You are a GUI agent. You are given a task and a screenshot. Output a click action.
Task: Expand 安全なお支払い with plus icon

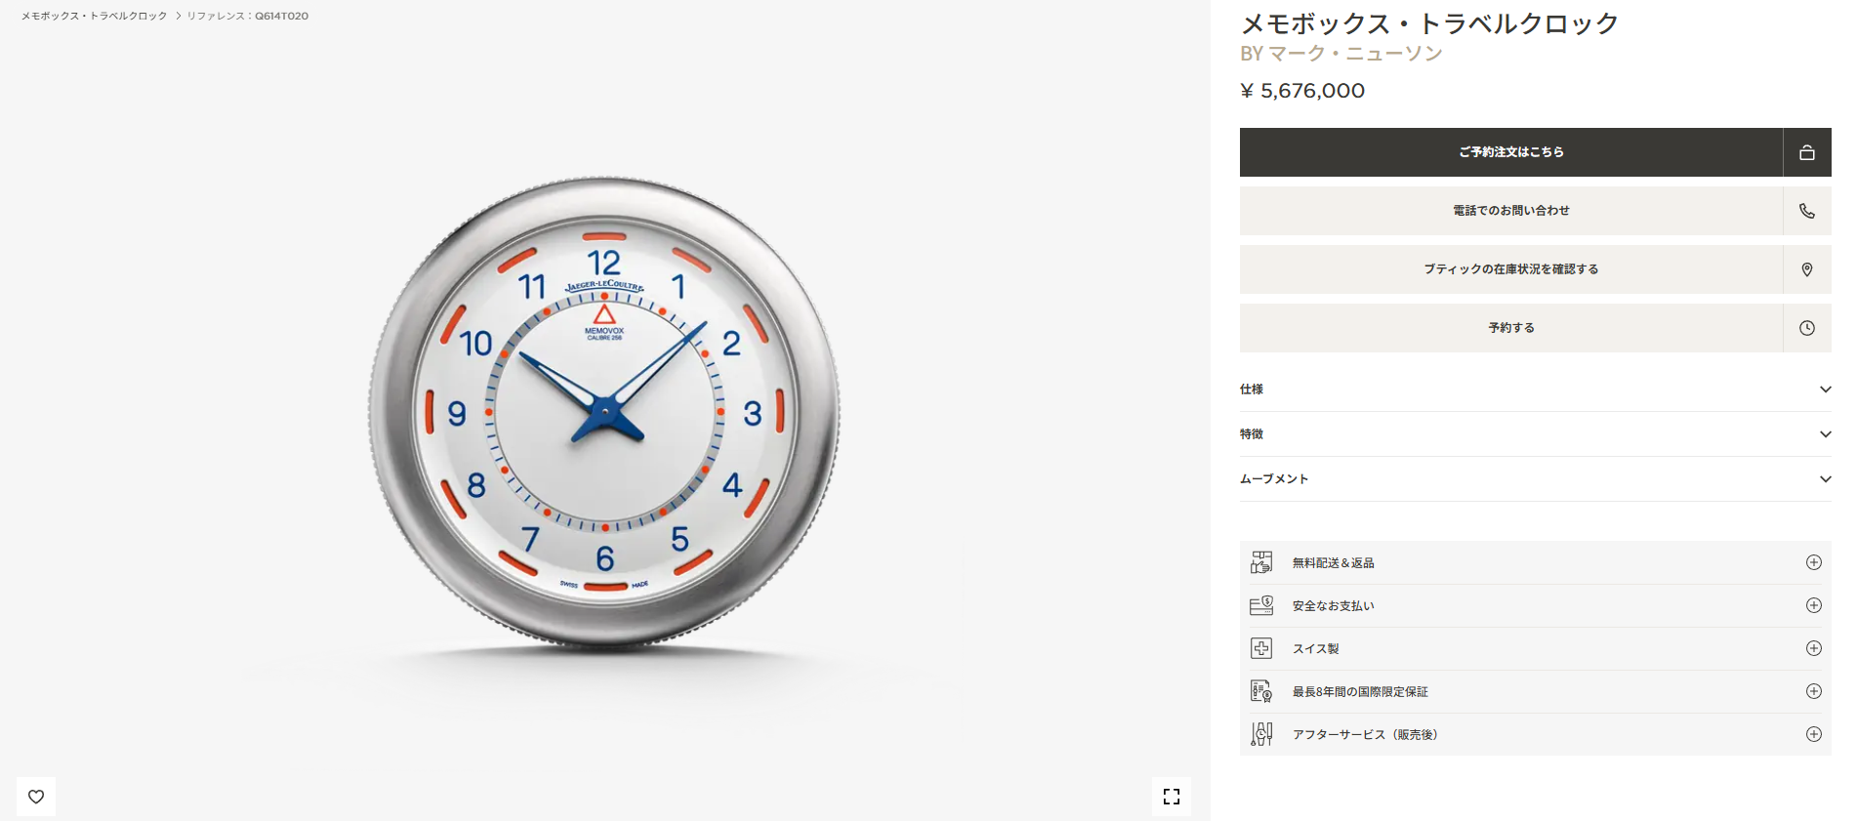(x=1814, y=605)
